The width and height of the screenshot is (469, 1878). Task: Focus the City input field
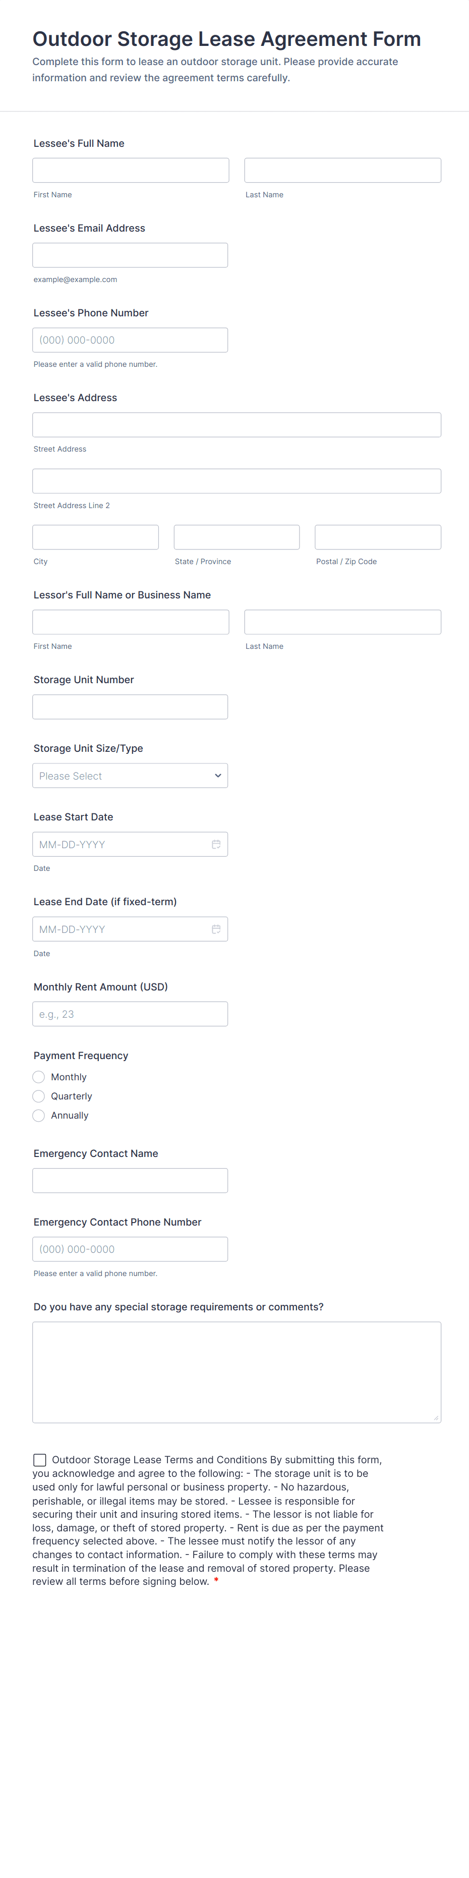(95, 537)
